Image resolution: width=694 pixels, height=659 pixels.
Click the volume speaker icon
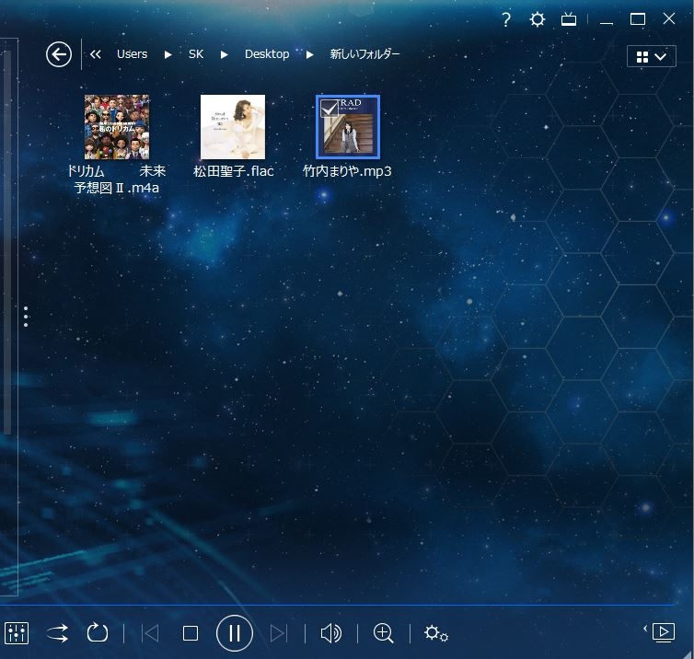[331, 633]
